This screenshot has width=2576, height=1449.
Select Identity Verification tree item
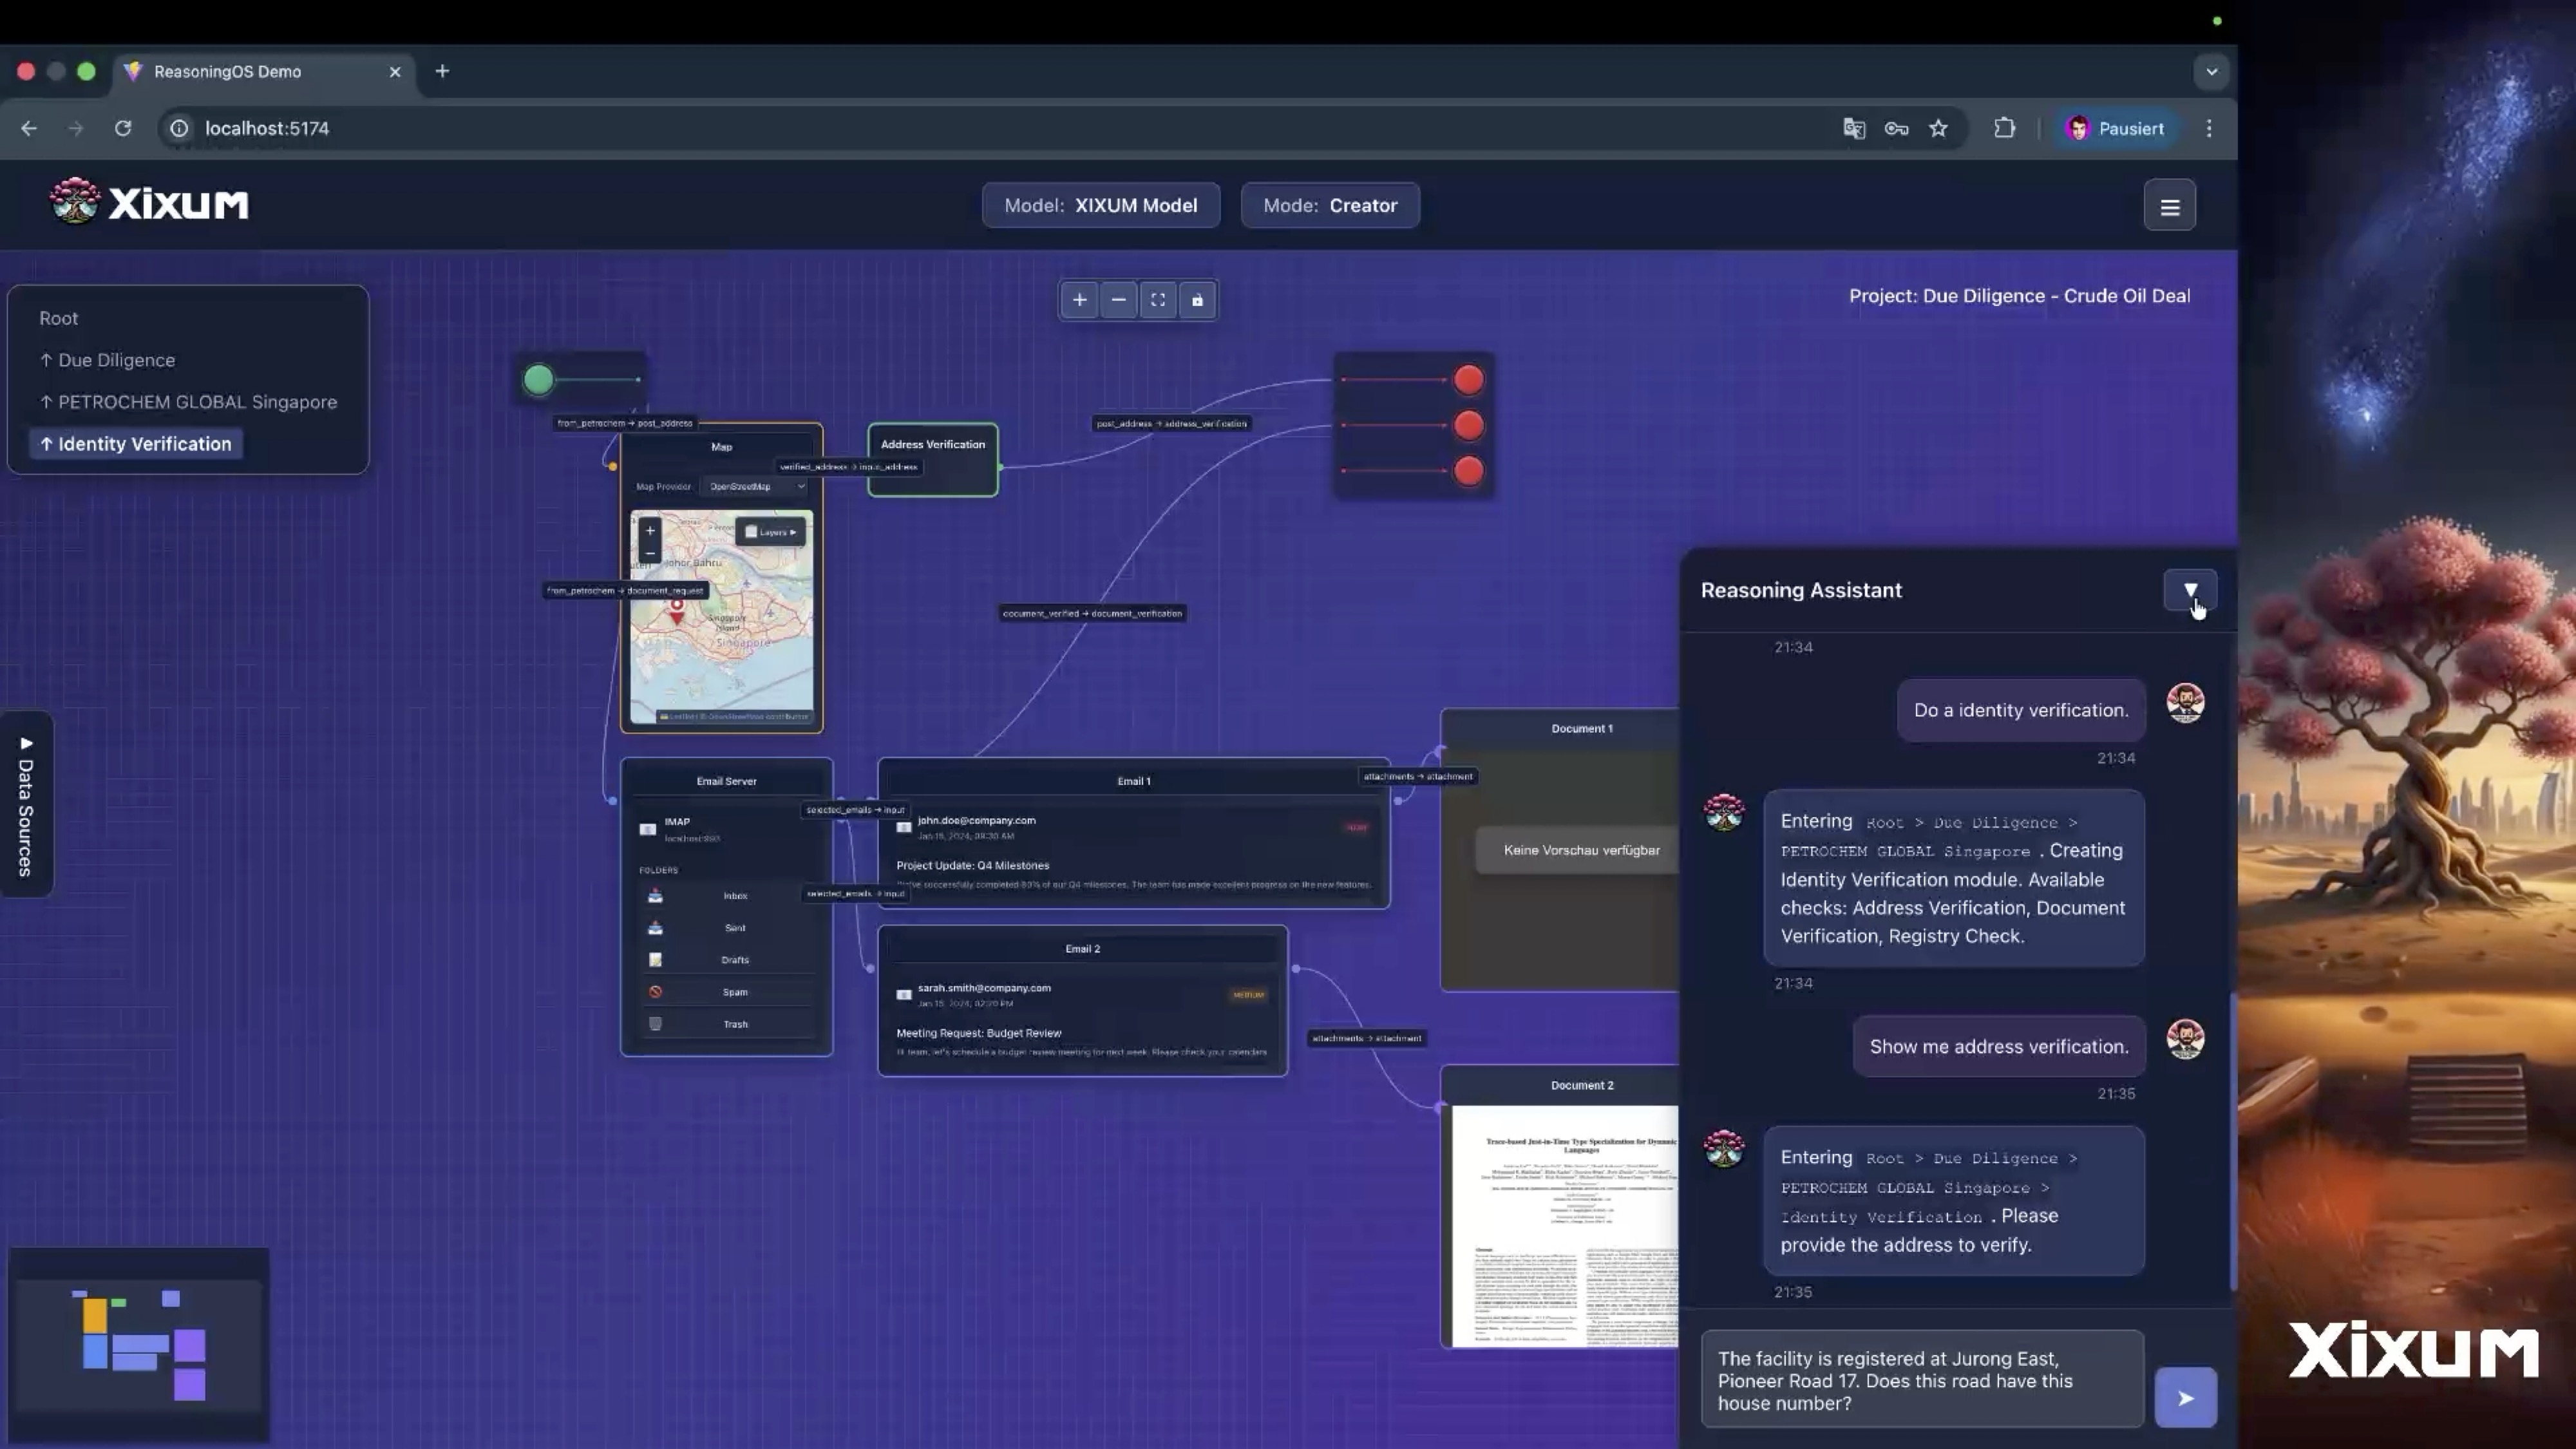[136, 444]
